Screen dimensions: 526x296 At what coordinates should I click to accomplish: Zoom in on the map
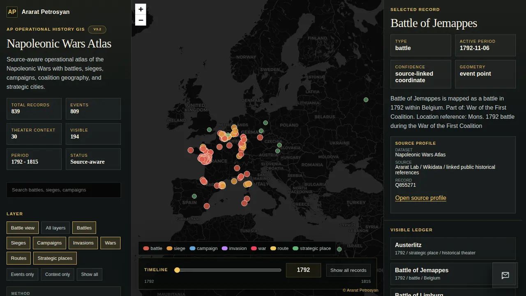click(141, 9)
